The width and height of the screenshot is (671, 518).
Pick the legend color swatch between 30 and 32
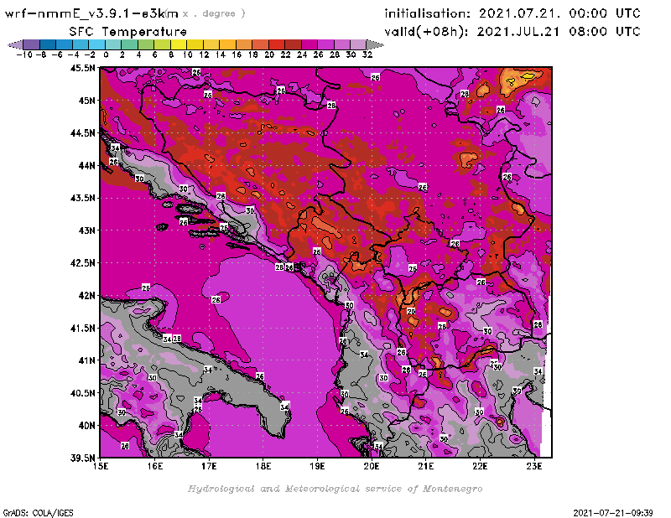point(358,44)
